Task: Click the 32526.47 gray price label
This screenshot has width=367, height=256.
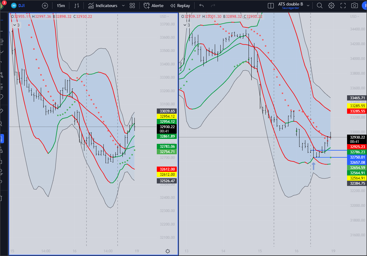Action: (167, 181)
